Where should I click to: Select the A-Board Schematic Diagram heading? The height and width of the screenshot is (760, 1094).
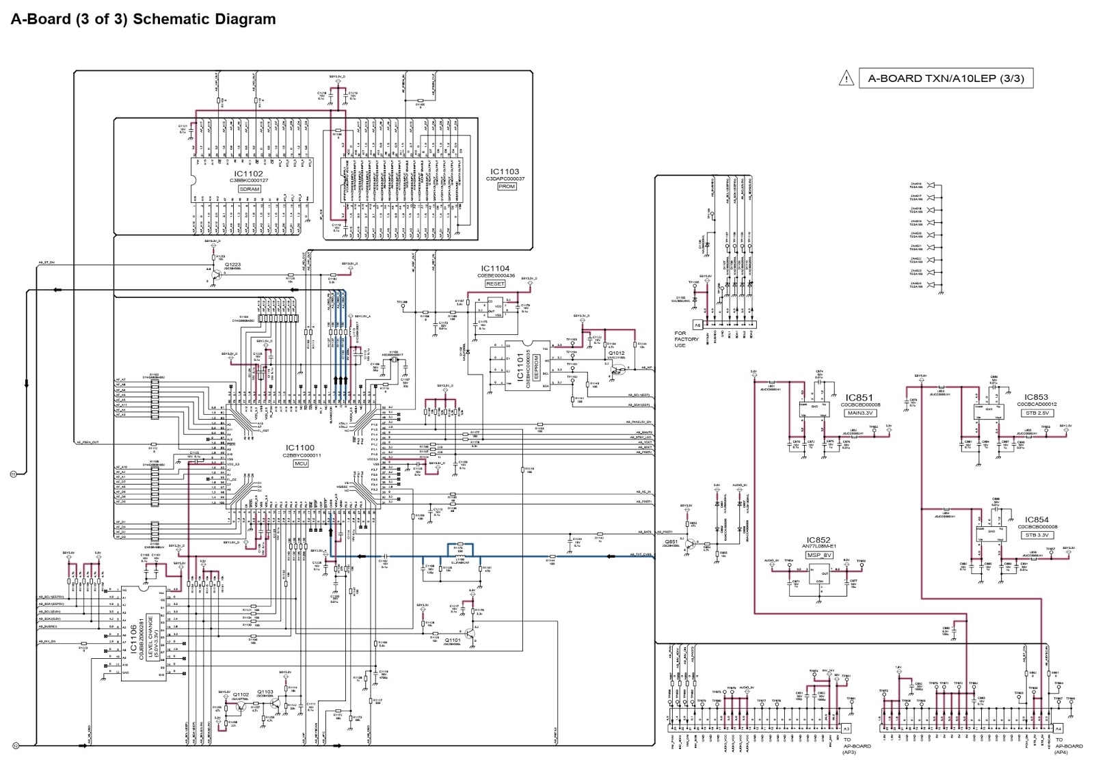[142, 19]
